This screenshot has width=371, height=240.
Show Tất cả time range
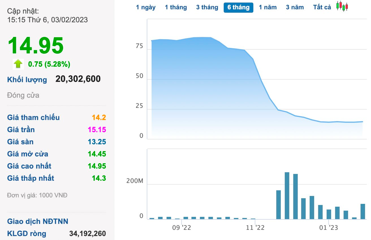point(322,7)
